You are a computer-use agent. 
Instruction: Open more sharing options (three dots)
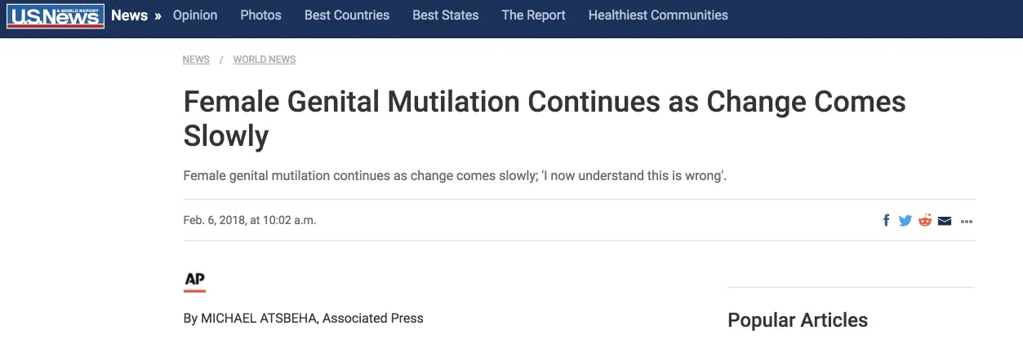pos(967,221)
